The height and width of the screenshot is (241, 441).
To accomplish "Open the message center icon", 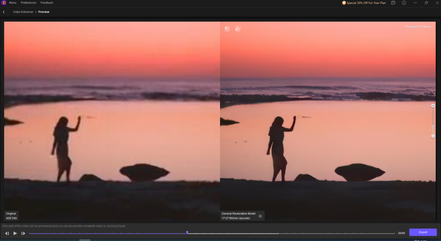I will pyautogui.click(x=393, y=3).
